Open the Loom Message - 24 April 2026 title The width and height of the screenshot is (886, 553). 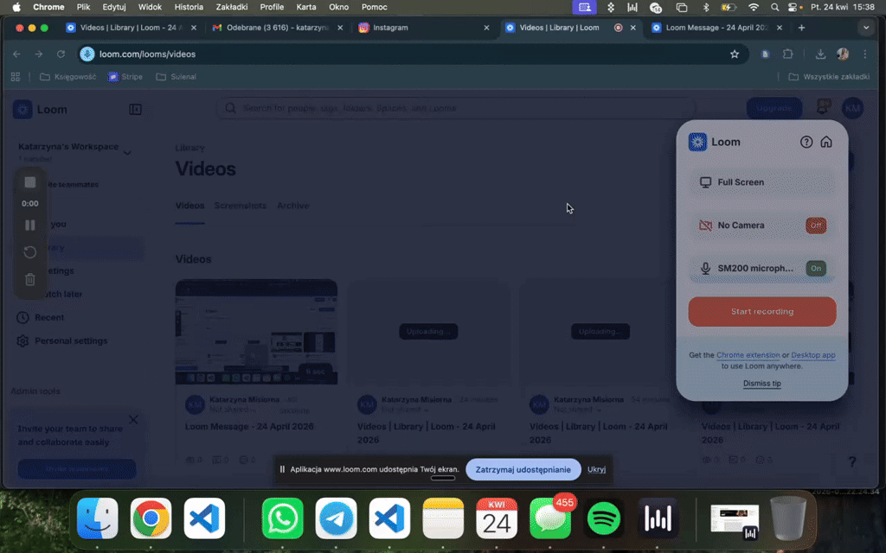249,427
